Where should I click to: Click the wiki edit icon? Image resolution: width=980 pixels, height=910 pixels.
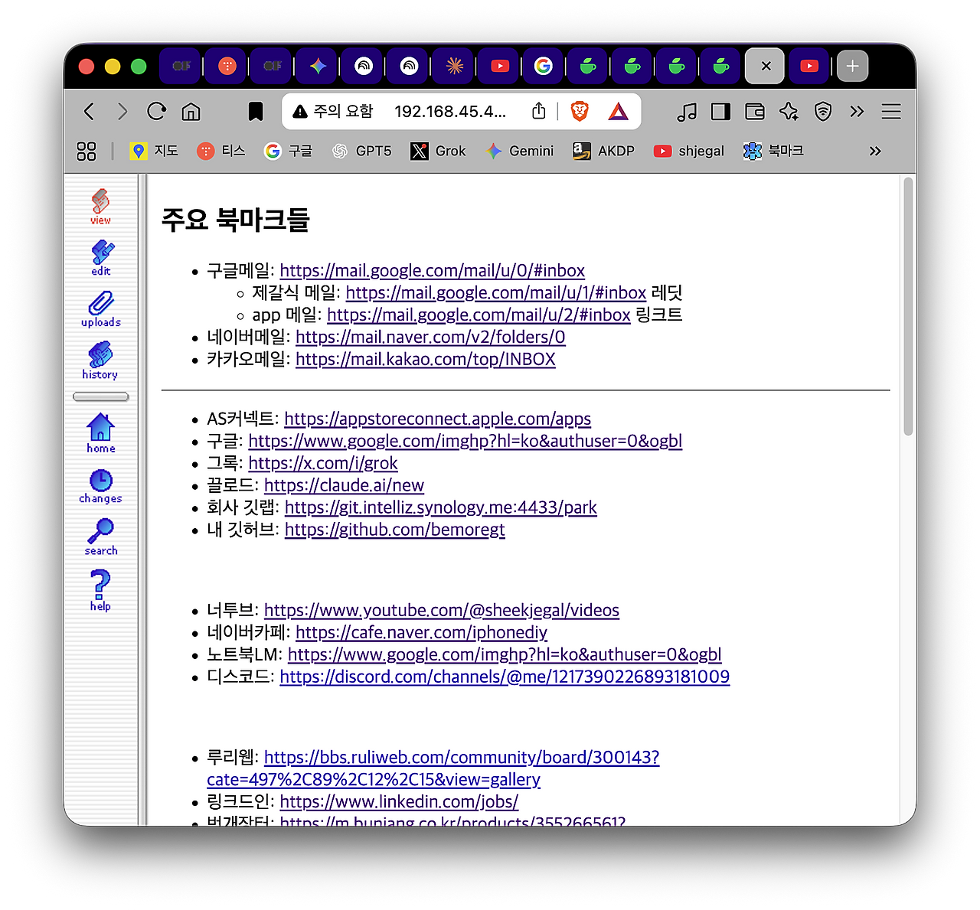[100, 258]
